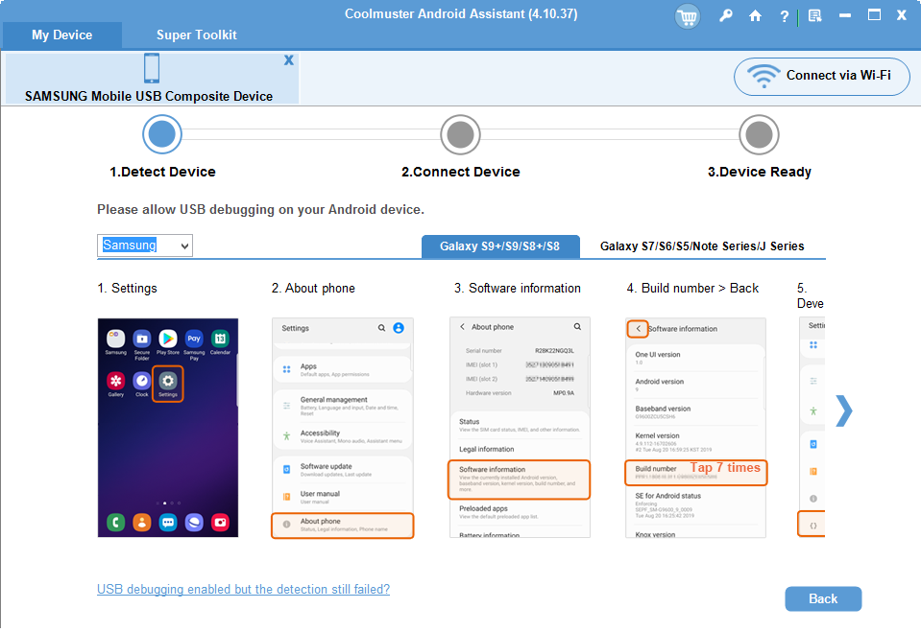Image resolution: width=921 pixels, height=632 pixels.
Task: Open 'USB debugging enabled but detection failed' link
Action: [243, 589]
